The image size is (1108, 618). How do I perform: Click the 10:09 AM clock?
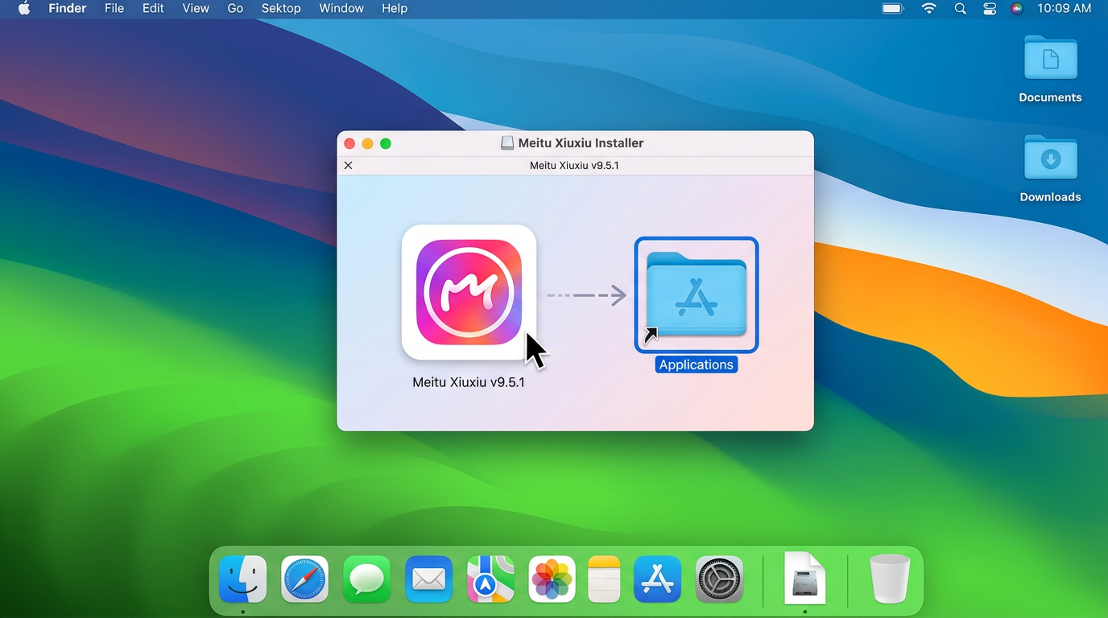click(x=1065, y=9)
